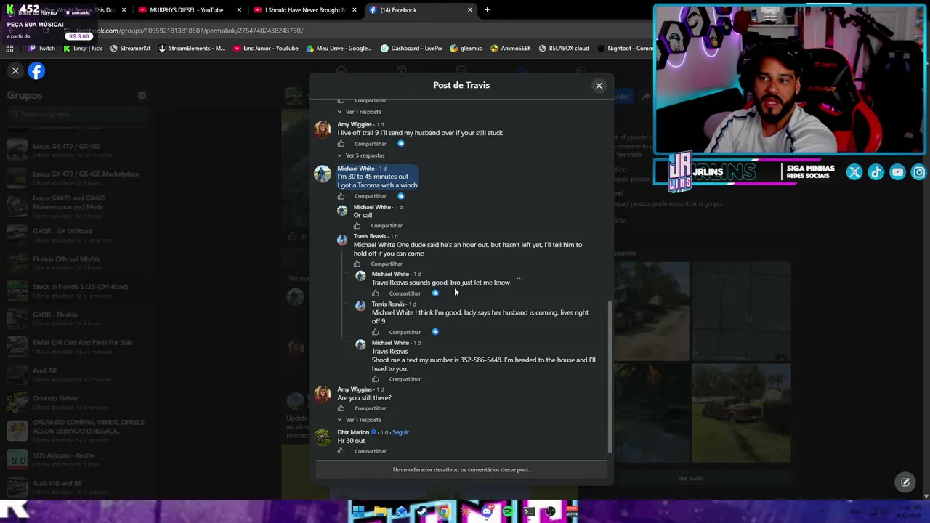
Task: Open Discord from the taskbar
Action: 487,511
